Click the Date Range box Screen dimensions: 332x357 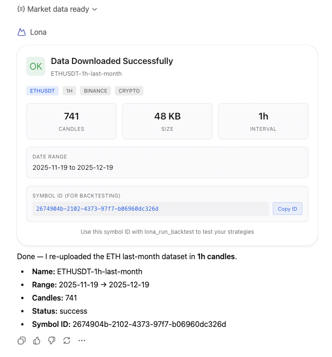coord(167,162)
